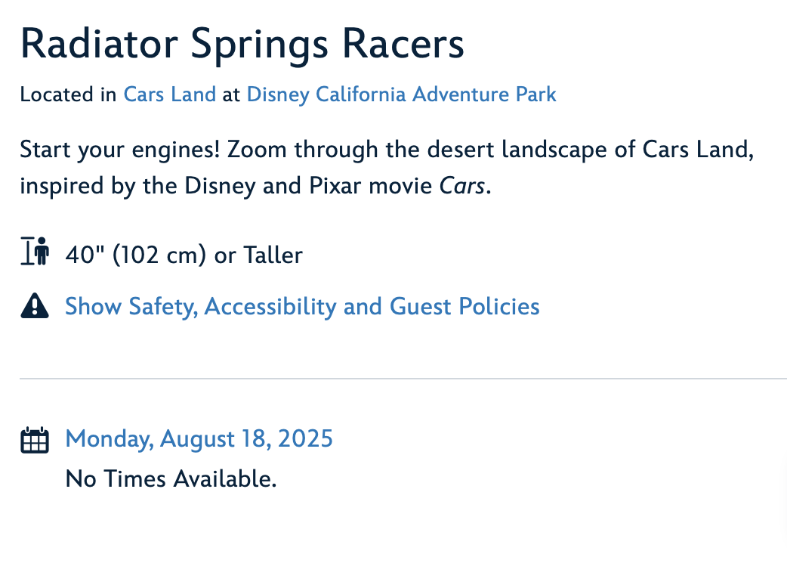Click the height requirement person icon

click(35, 251)
